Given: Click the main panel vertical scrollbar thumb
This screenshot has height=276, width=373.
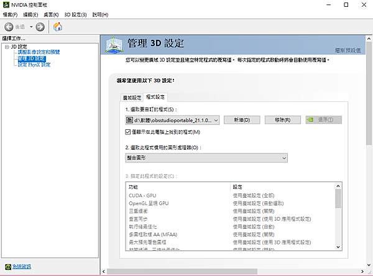Looking at the screenshot, I should point(369,93).
